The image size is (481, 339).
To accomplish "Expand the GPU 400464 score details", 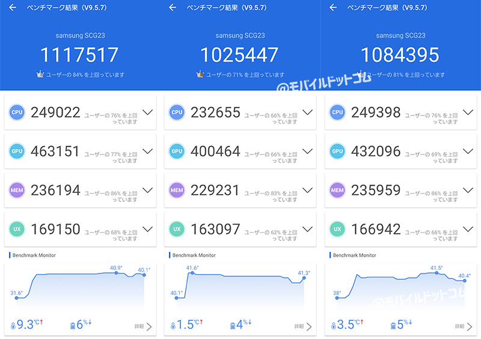I will pyautogui.click(x=307, y=151).
